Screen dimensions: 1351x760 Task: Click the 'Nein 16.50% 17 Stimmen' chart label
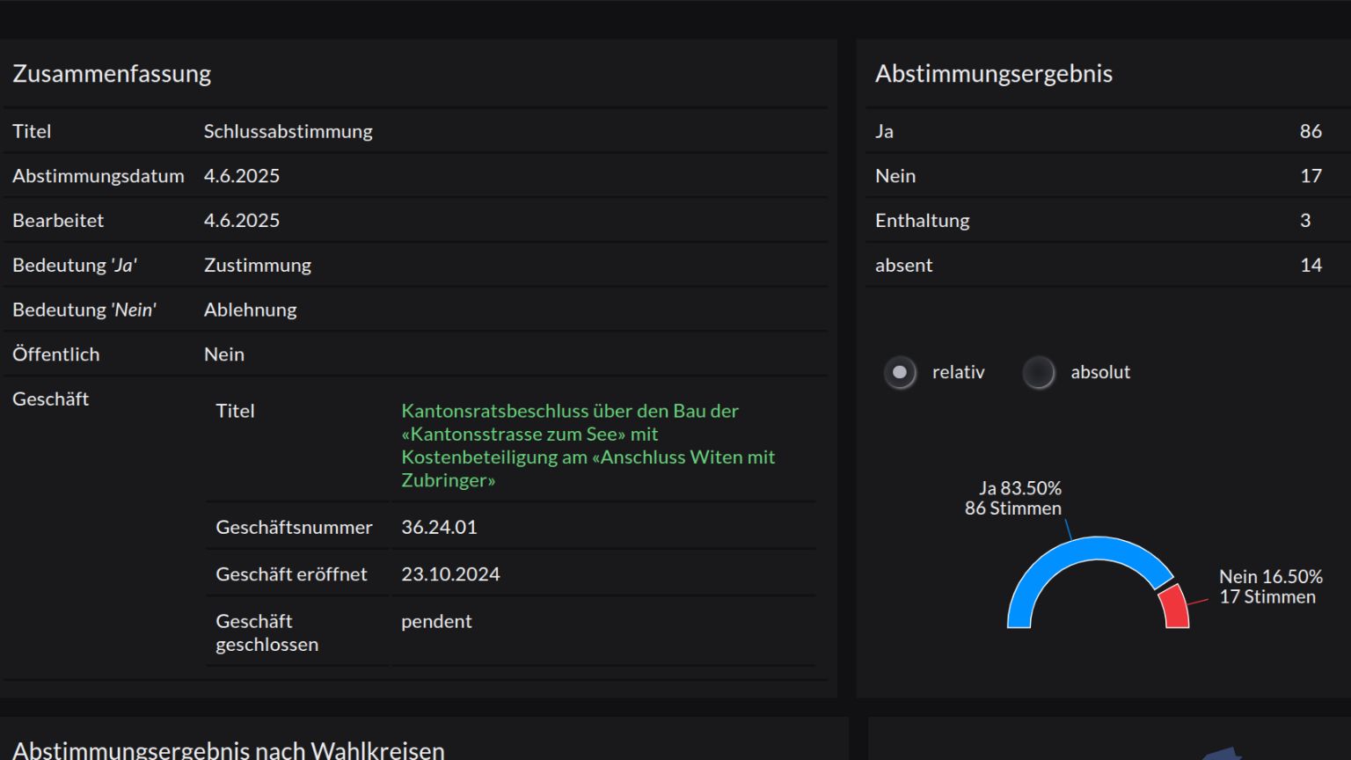1270,587
